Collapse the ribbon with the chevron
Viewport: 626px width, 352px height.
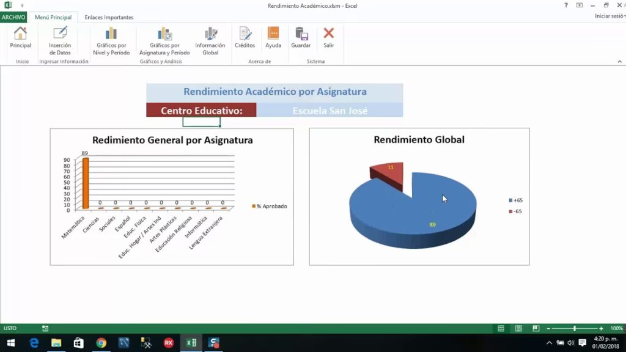click(x=619, y=62)
